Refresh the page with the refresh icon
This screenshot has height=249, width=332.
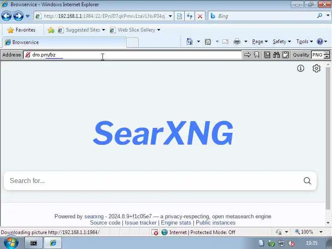[x=190, y=16]
